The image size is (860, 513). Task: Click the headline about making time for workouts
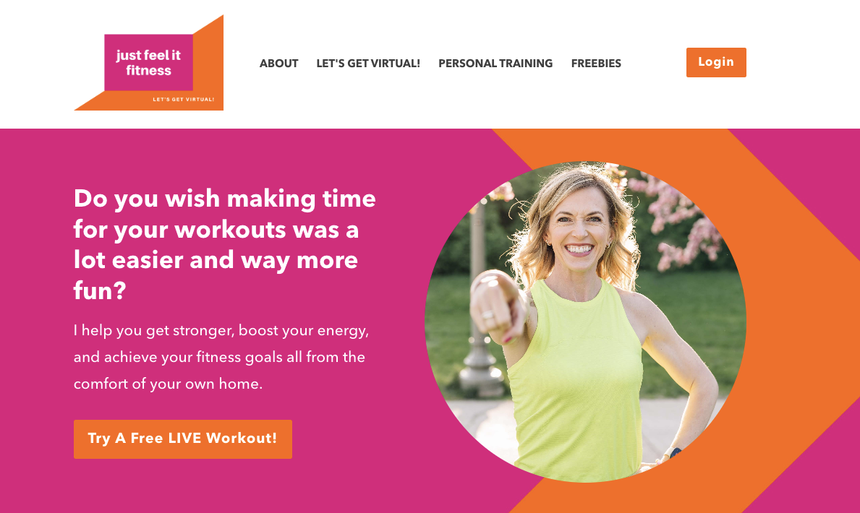tap(225, 244)
